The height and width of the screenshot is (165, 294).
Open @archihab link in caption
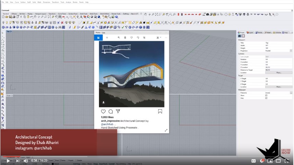(x=107, y=124)
